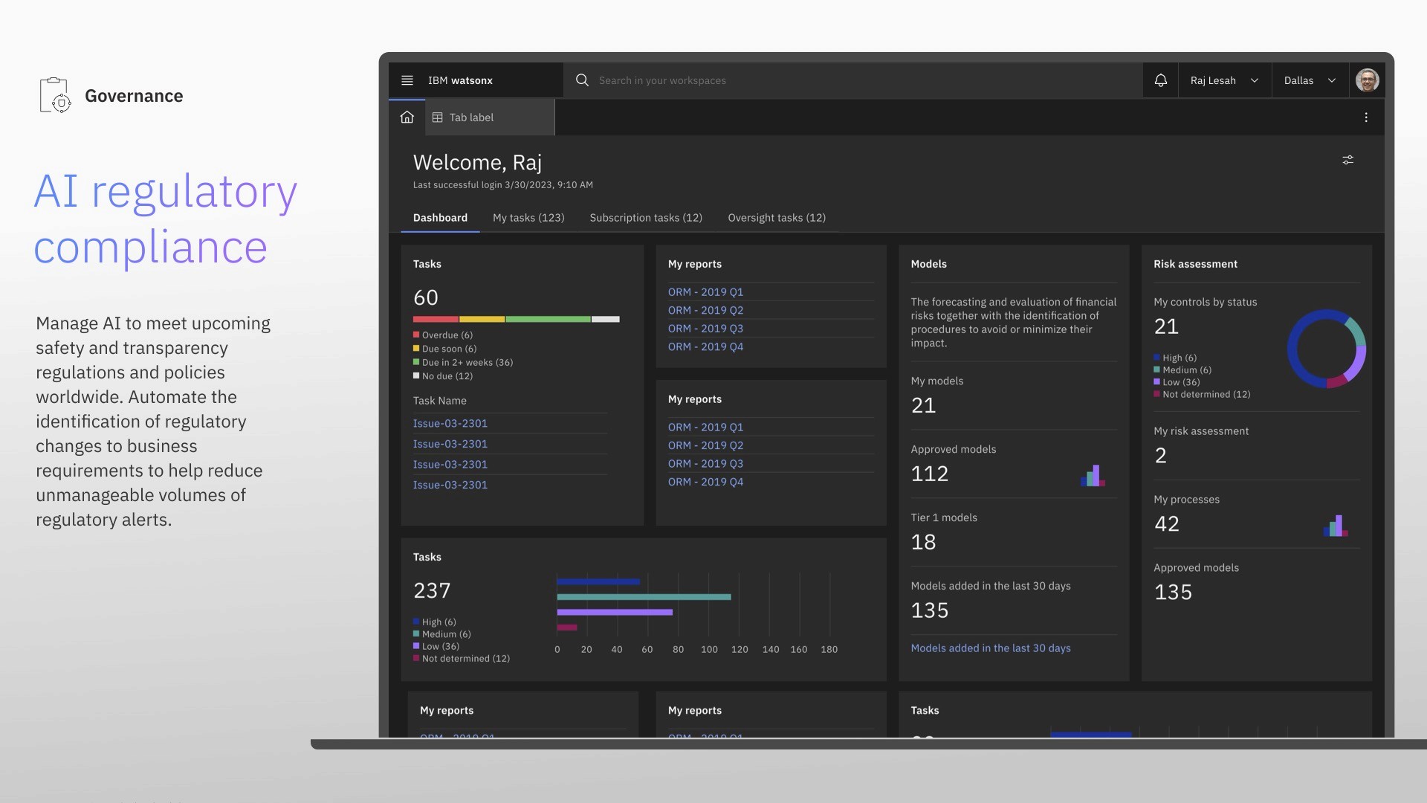The width and height of the screenshot is (1427, 803).
Task: Click the notifications bell icon
Action: 1160,80
